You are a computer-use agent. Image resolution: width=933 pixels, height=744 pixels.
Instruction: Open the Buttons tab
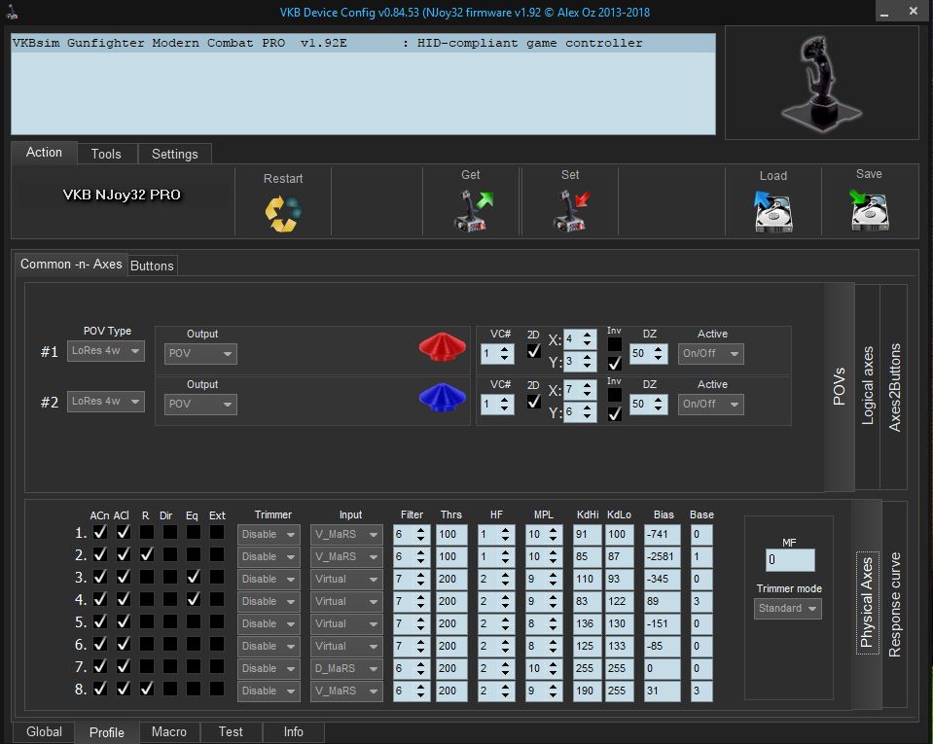click(x=152, y=266)
